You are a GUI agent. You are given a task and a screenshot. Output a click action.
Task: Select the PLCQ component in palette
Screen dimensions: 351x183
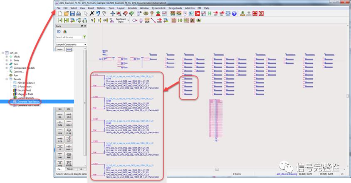coord(68,132)
